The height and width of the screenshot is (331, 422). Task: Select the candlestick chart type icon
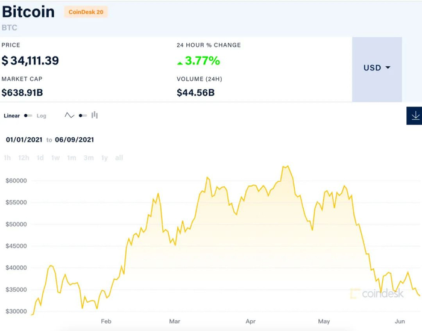95,116
